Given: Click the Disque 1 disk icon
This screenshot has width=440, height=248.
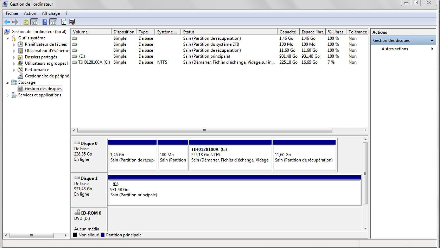Looking at the screenshot, I should point(77,178).
